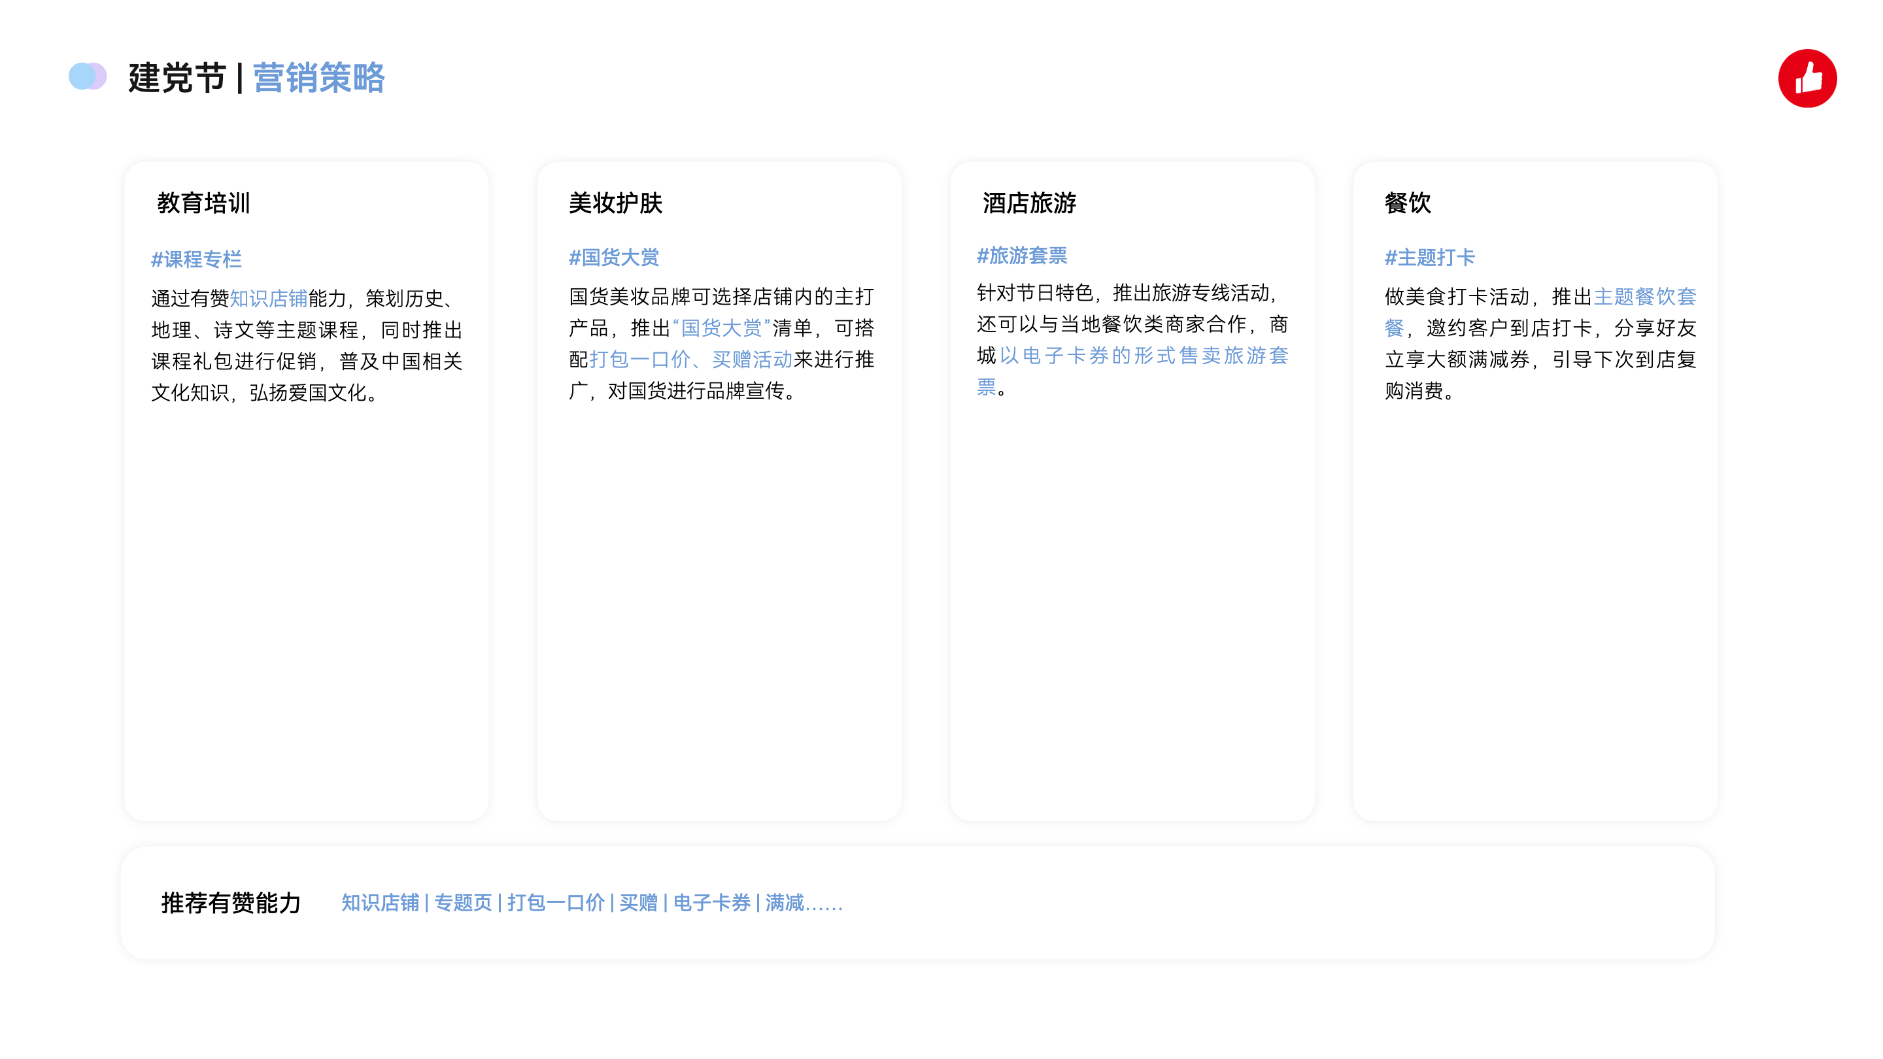Click the 教育培训 card title
The height and width of the screenshot is (1059, 1883).
[203, 203]
